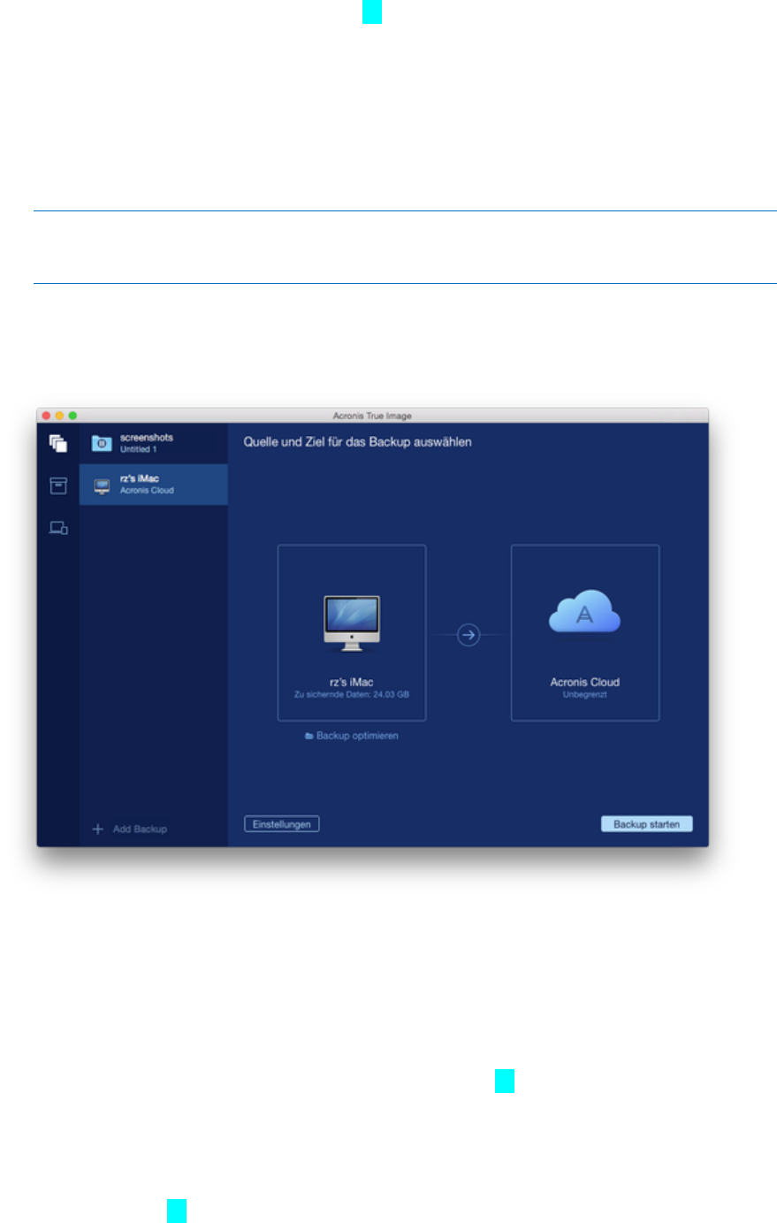Open the Backup optimieren link
This screenshot has width=777, height=1223.
352,736
